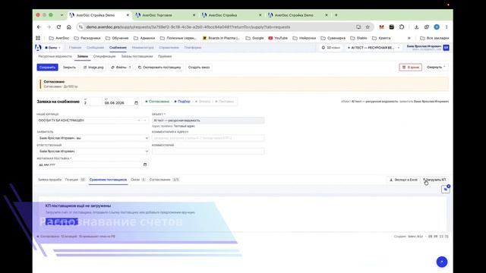Open the Сообщения menu item
The width and height of the screenshot is (486, 273).
95,48
